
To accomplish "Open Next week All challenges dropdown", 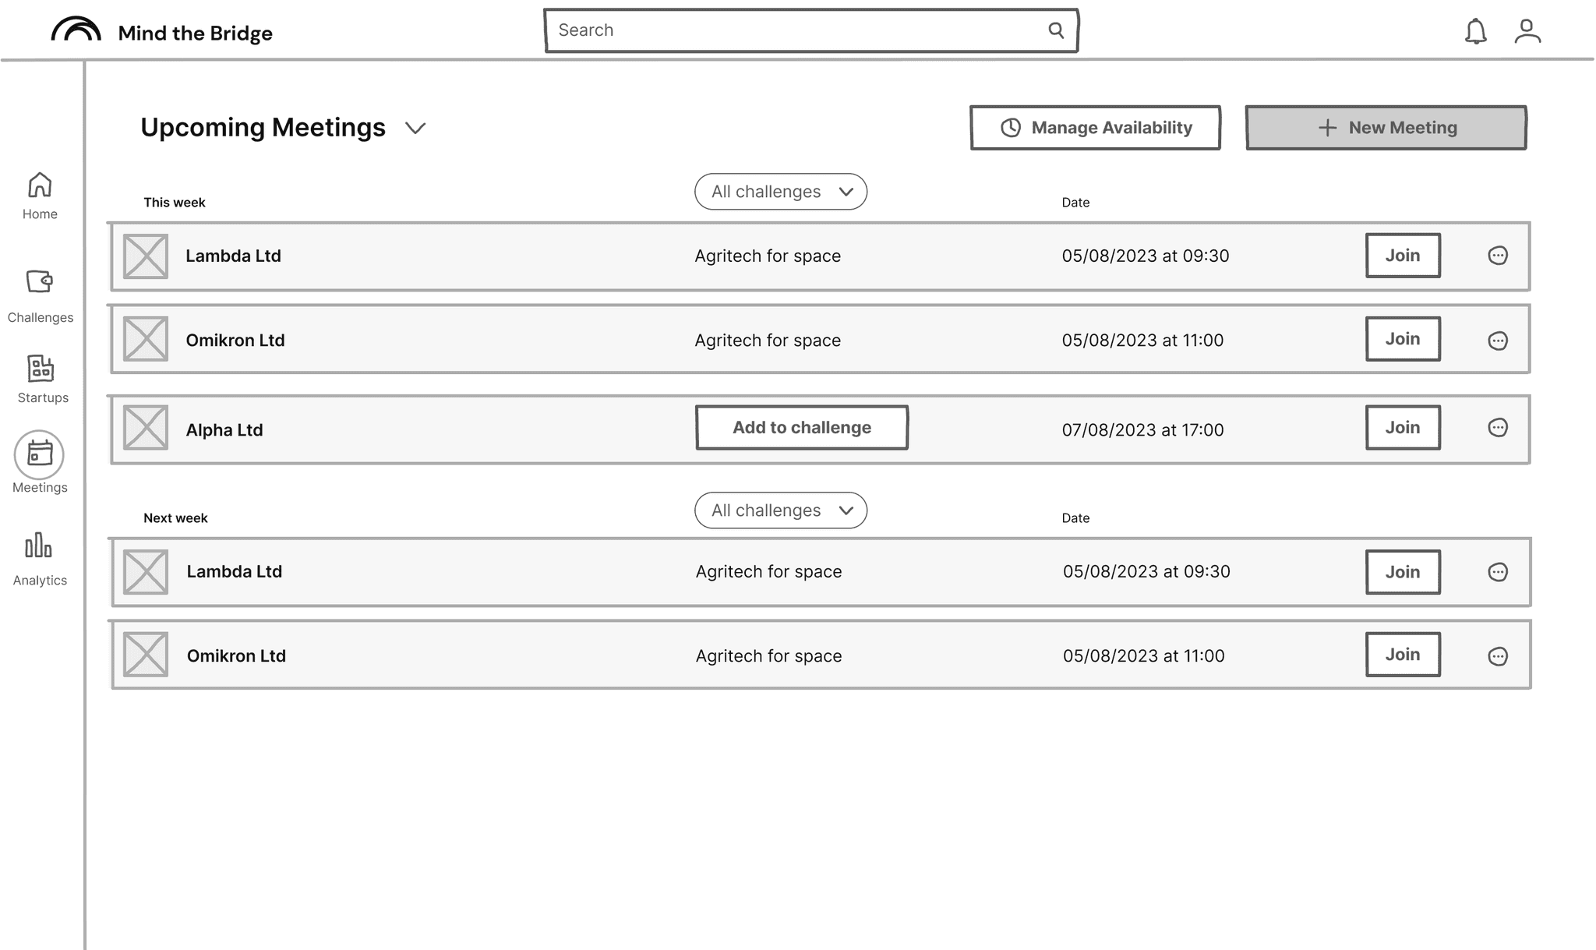I will point(780,510).
